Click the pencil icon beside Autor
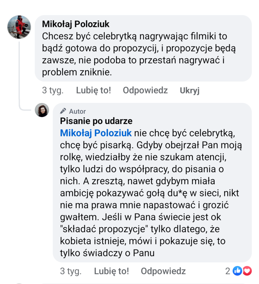259x284 pixels. click(x=63, y=111)
